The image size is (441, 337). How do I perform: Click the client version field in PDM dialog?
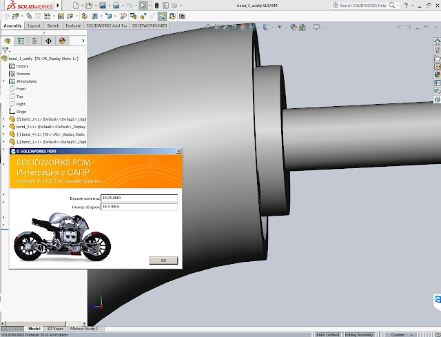(139, 198)
